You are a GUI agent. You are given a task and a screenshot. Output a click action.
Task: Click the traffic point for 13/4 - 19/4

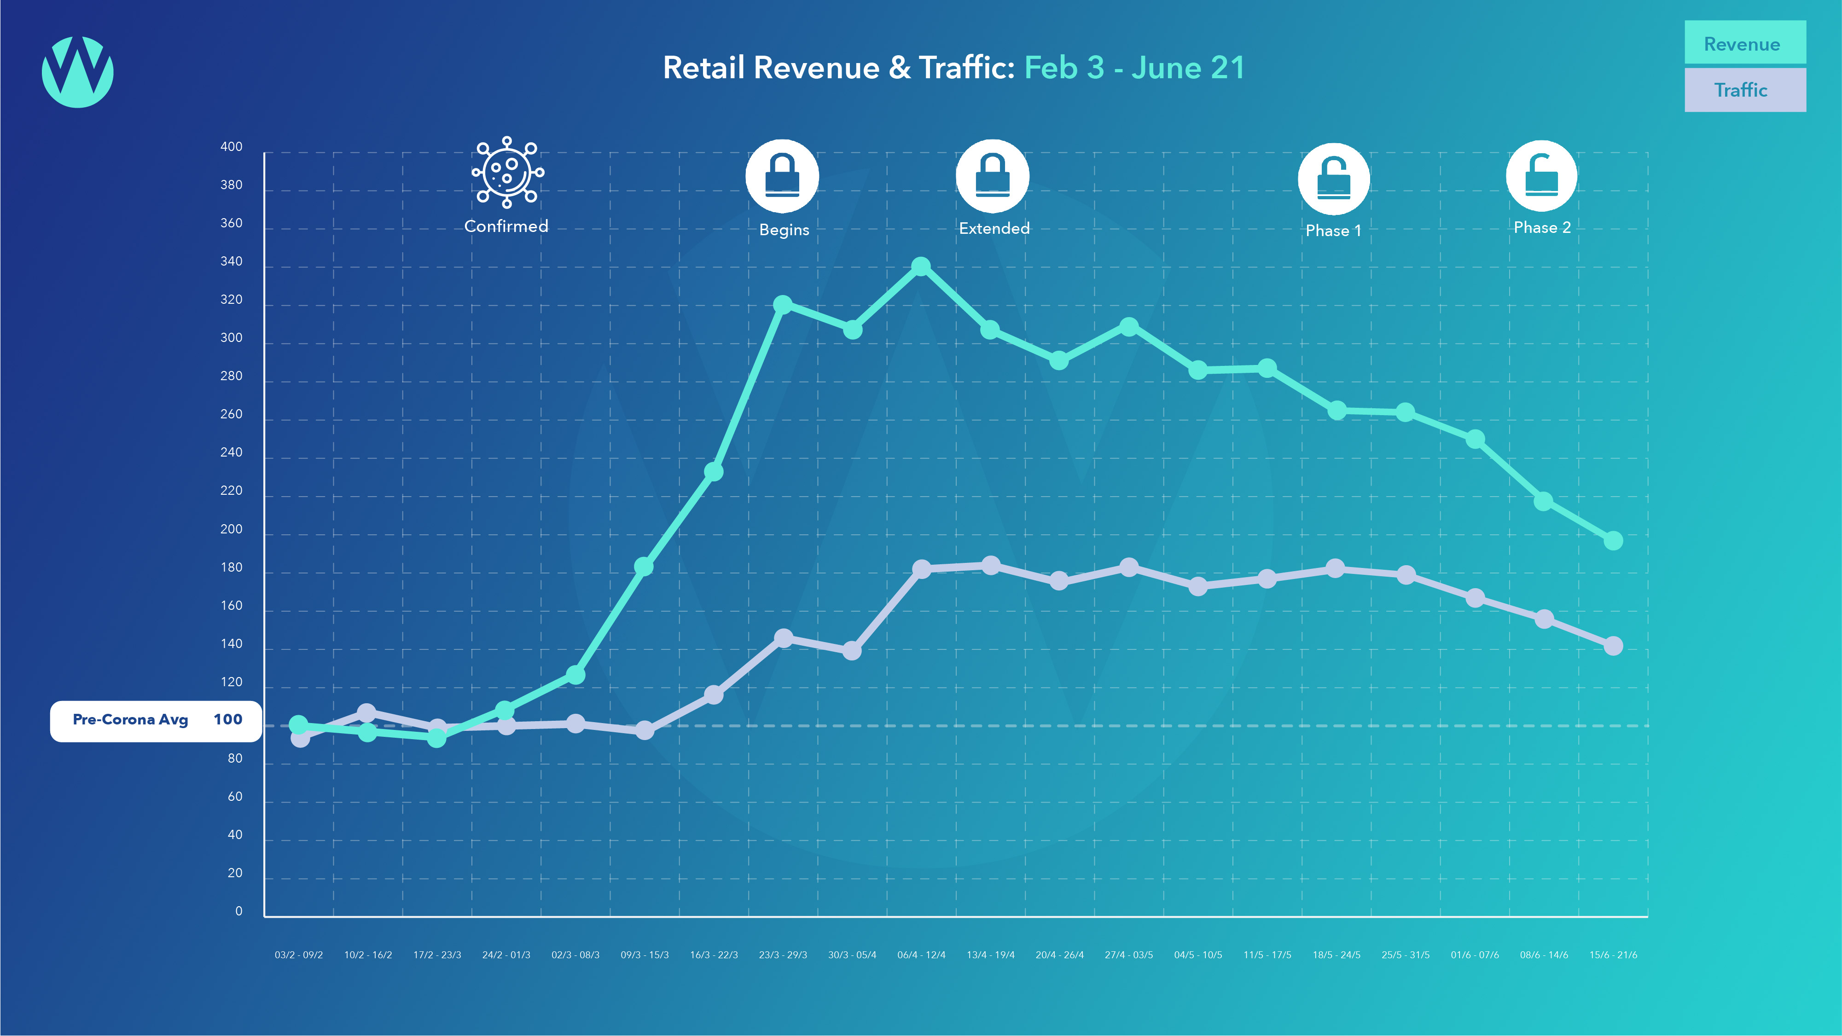(x=990, y=566)
